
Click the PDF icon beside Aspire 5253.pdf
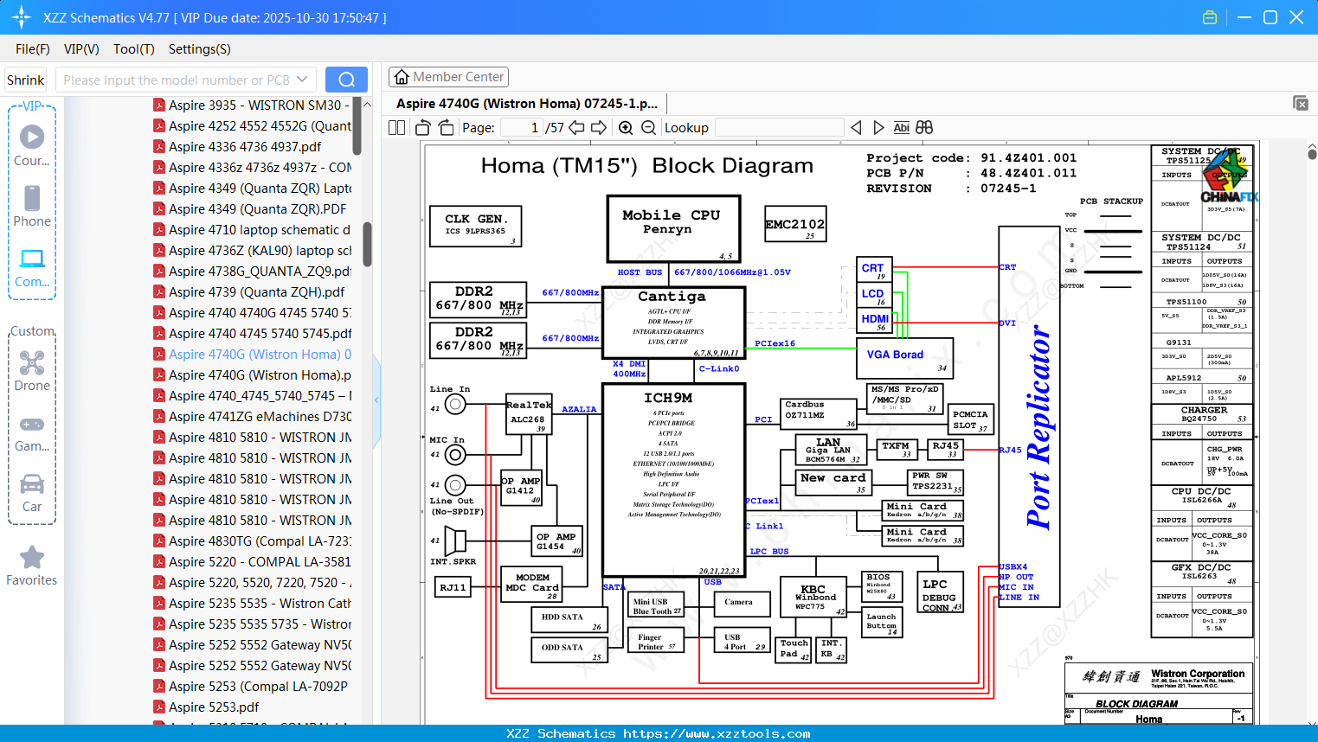tap(159, 707)
